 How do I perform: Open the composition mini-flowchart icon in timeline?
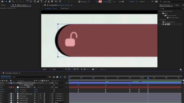[49, 77]
